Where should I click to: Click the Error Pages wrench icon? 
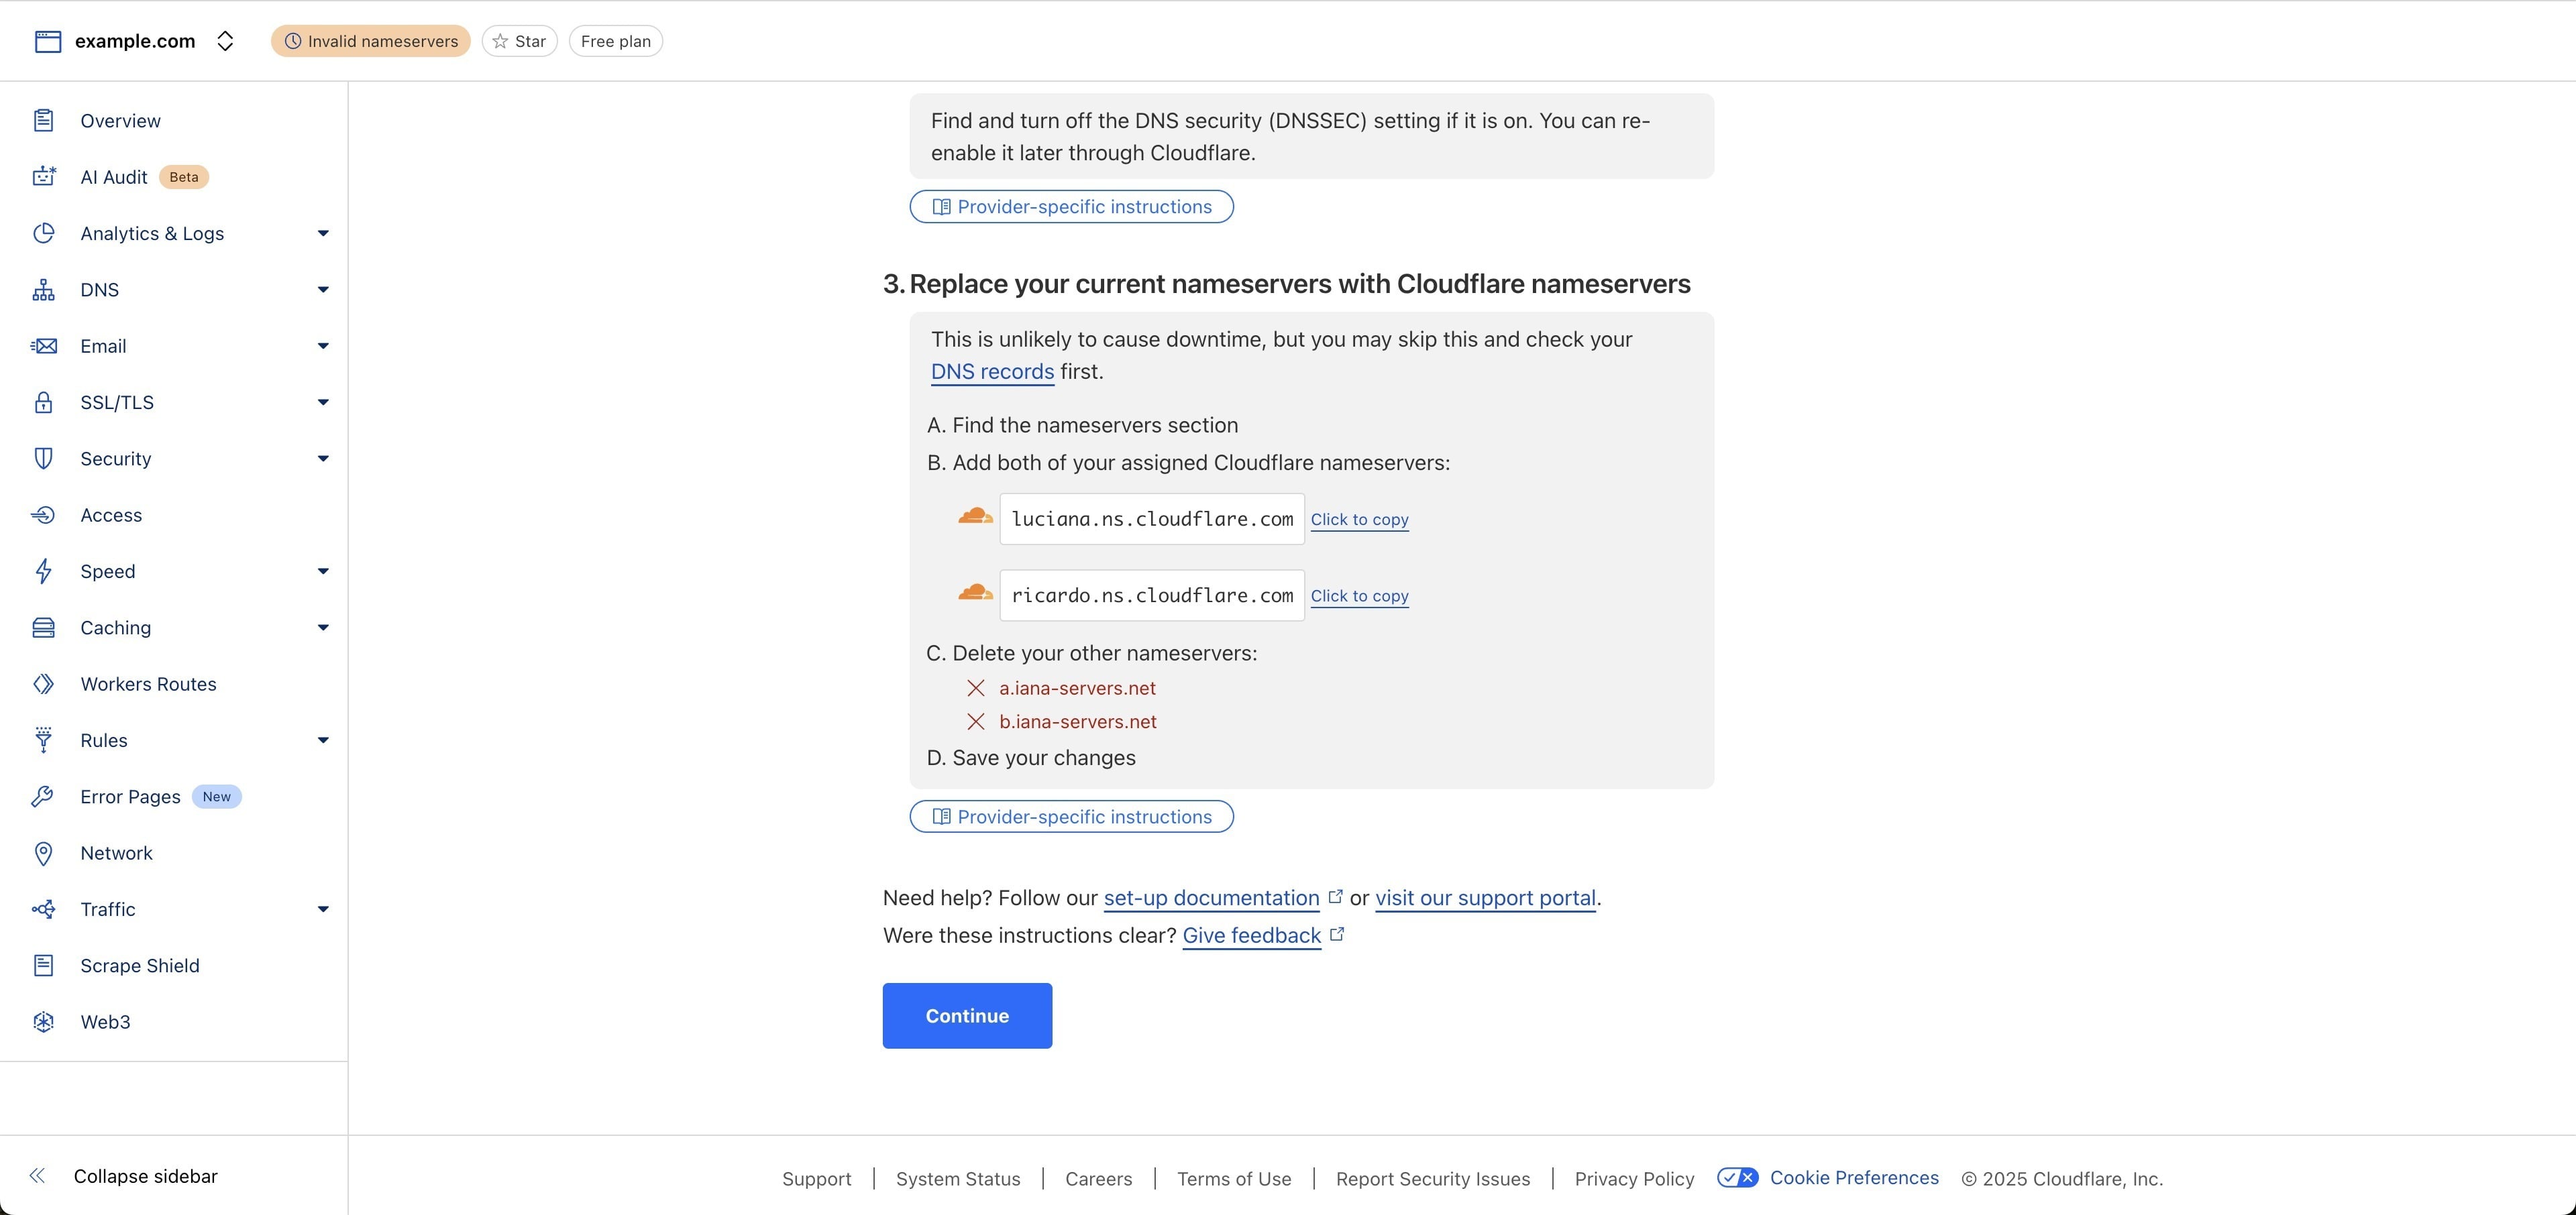coord(43,797)
